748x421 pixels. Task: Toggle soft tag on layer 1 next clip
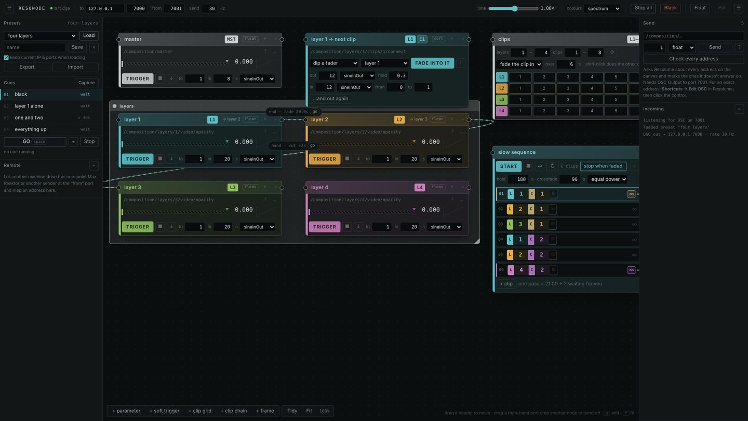coord(438,39)
